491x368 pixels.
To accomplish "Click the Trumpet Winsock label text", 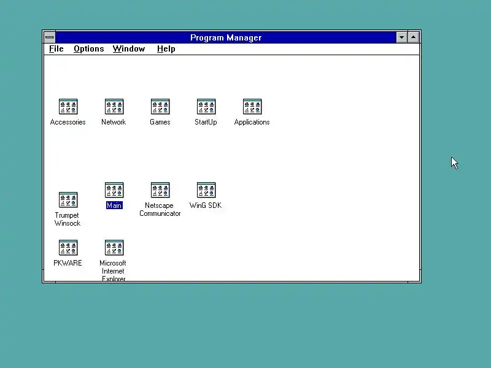I will point(68,219).
